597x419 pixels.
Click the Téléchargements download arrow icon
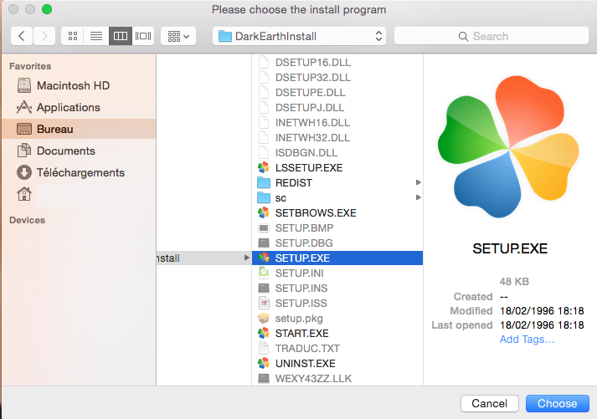coord(24,172)
